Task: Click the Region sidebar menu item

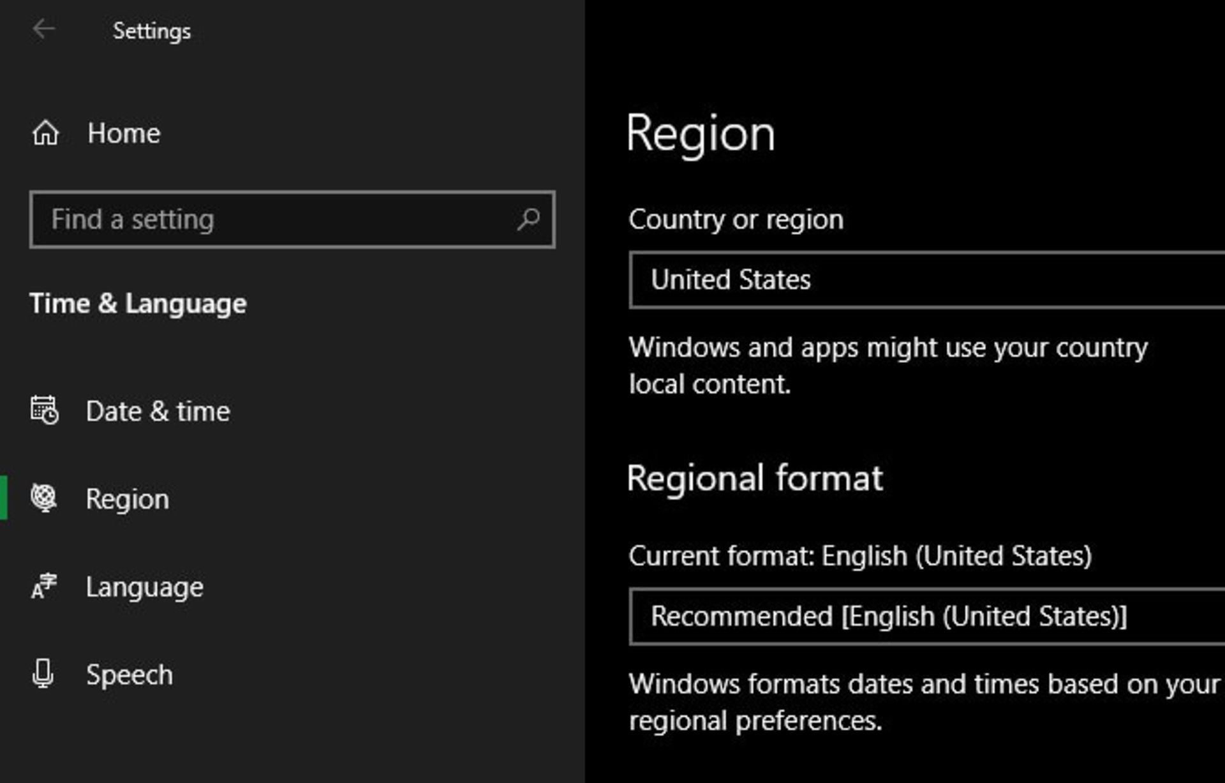Action: pyautogui.click(x=127, y=497)
